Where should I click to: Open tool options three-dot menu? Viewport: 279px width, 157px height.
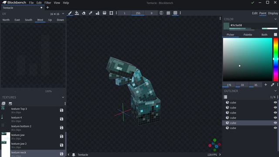tap(116, 13)
